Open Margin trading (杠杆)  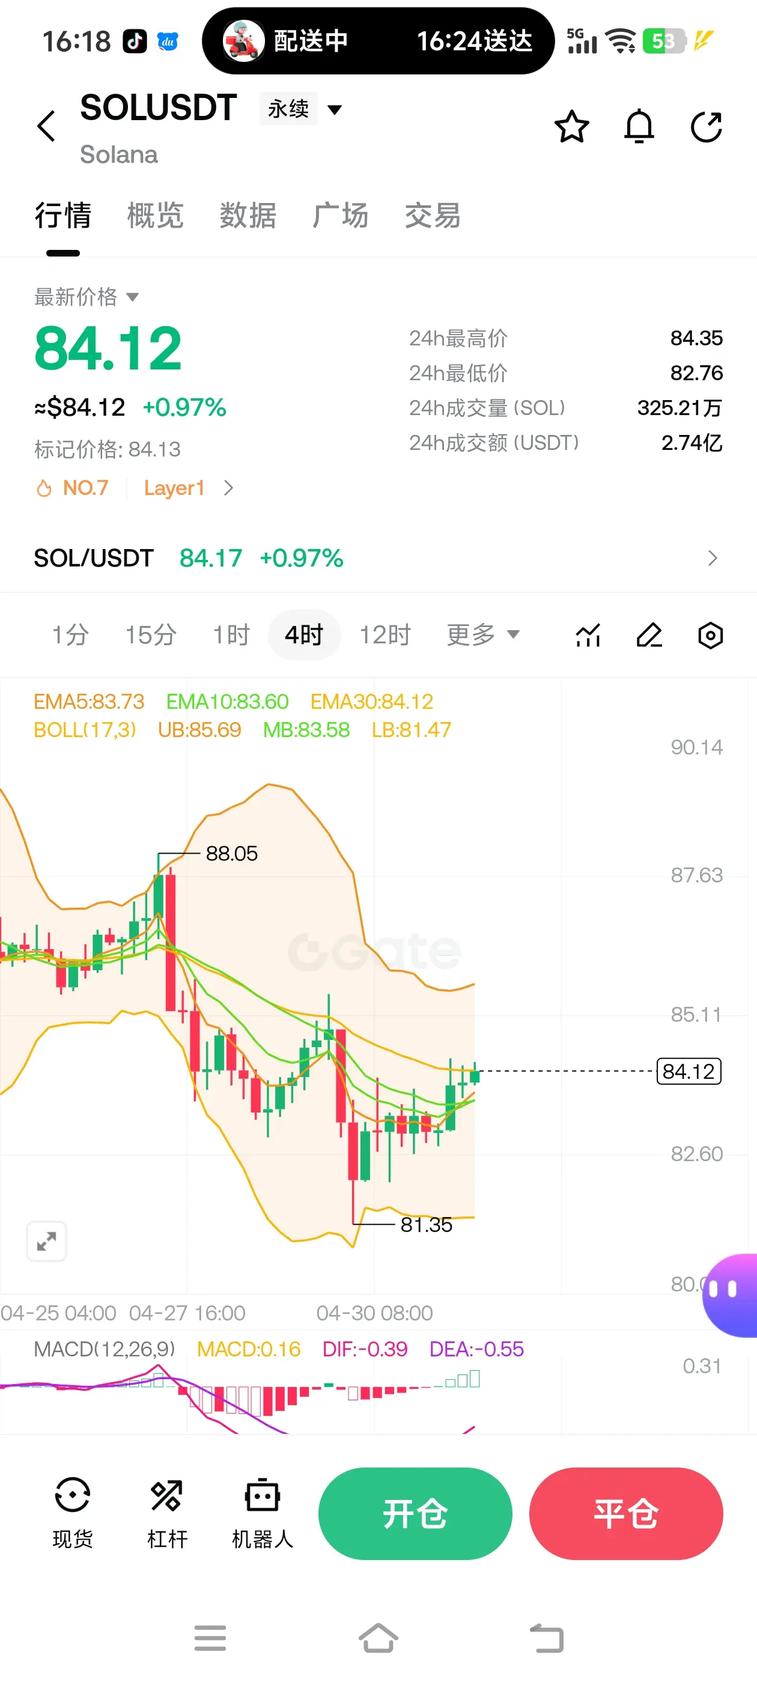167,1513
